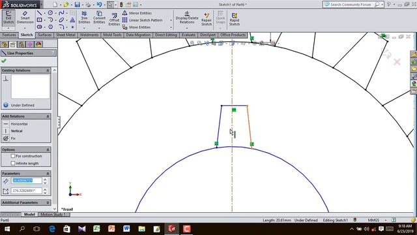Click the length parameter spinner arrows

click(x=45, y=181)
